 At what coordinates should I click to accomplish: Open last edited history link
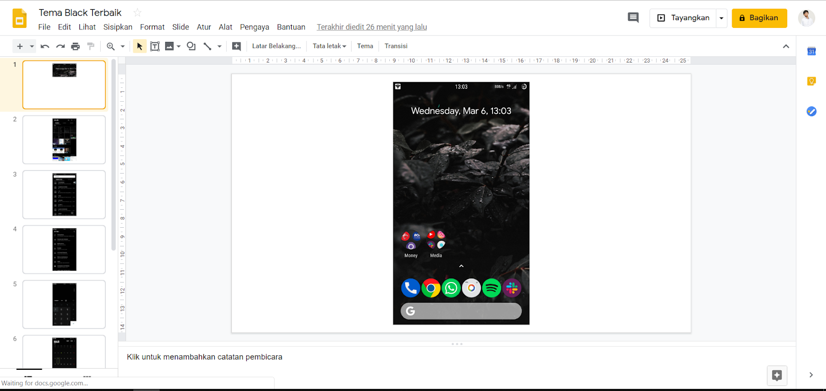pos(372,27)
